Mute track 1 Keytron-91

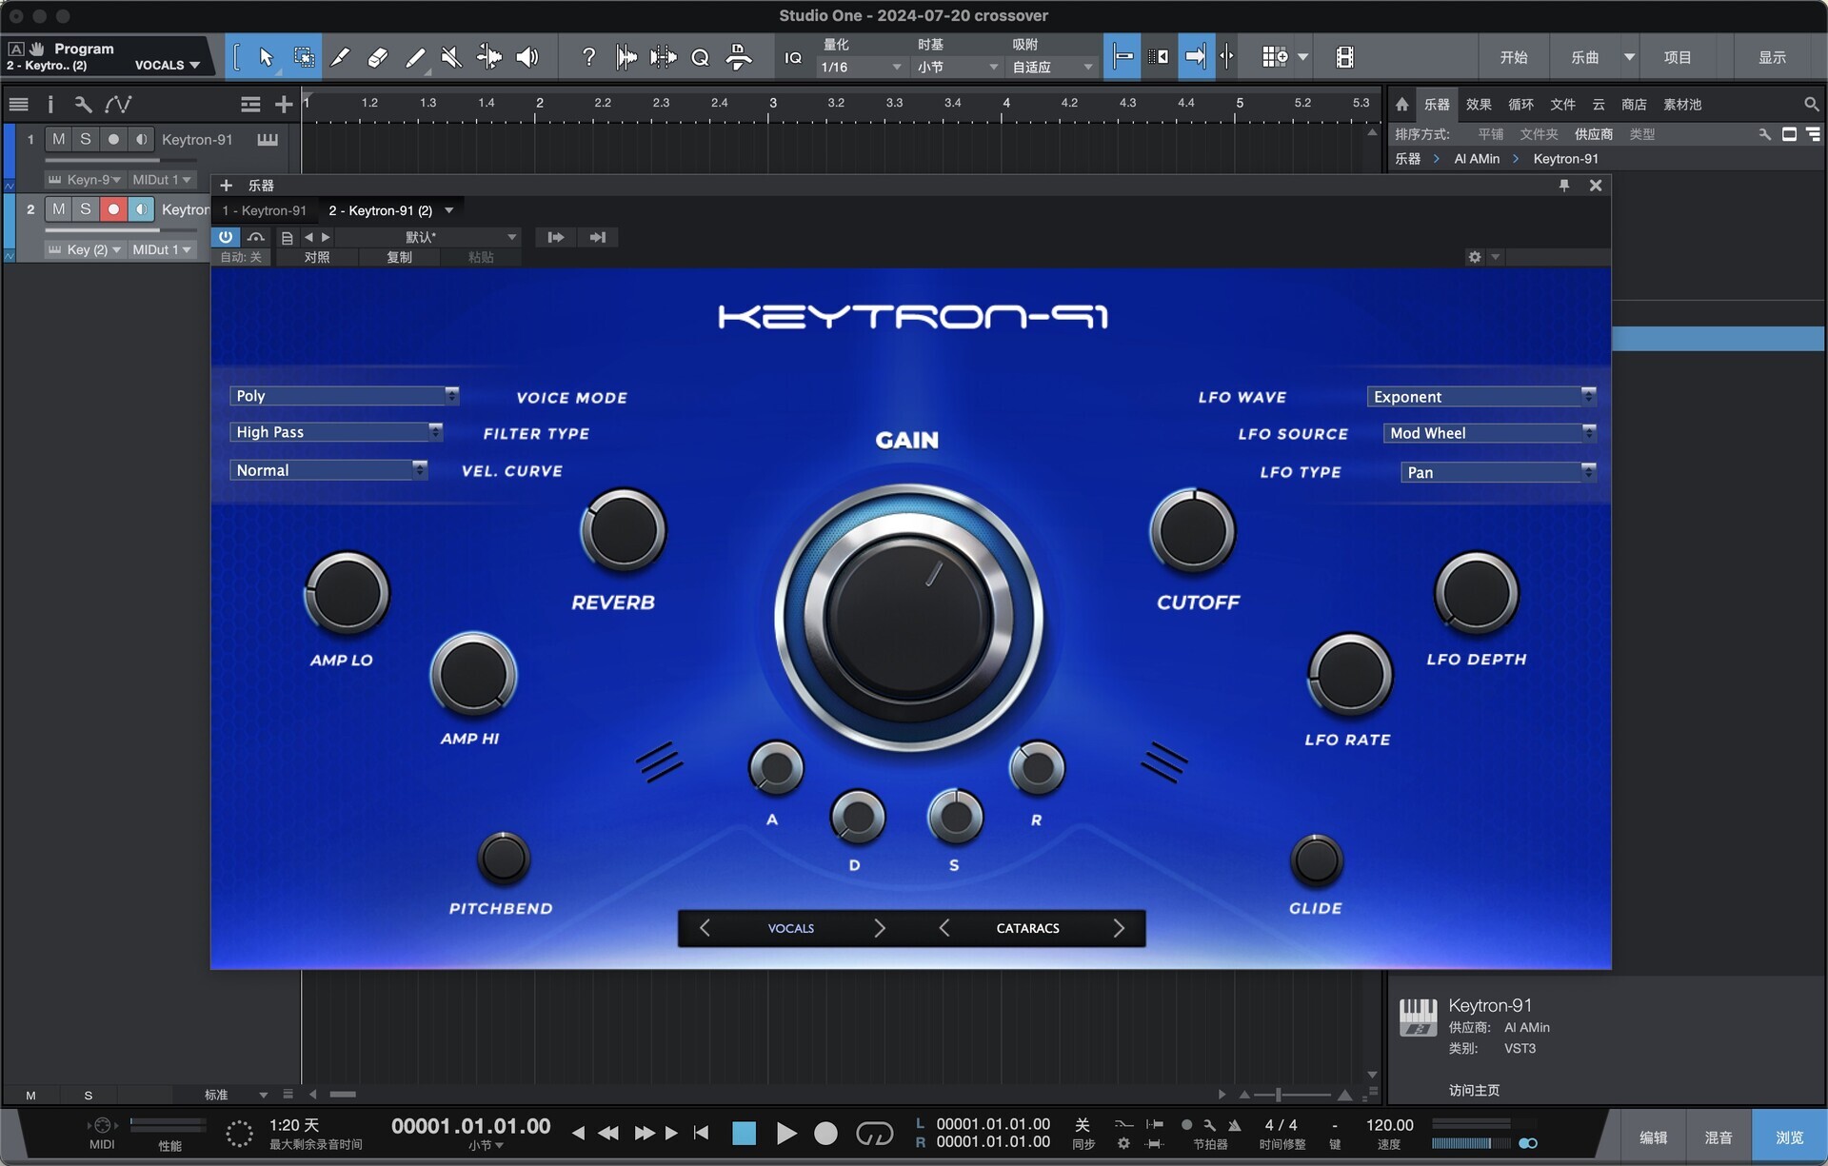pos(59,139)
